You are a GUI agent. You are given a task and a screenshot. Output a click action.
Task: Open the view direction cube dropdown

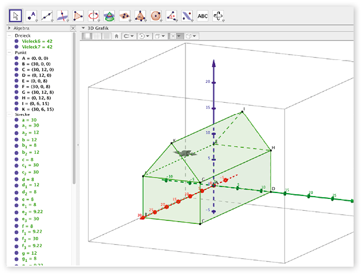pos(160,36)
